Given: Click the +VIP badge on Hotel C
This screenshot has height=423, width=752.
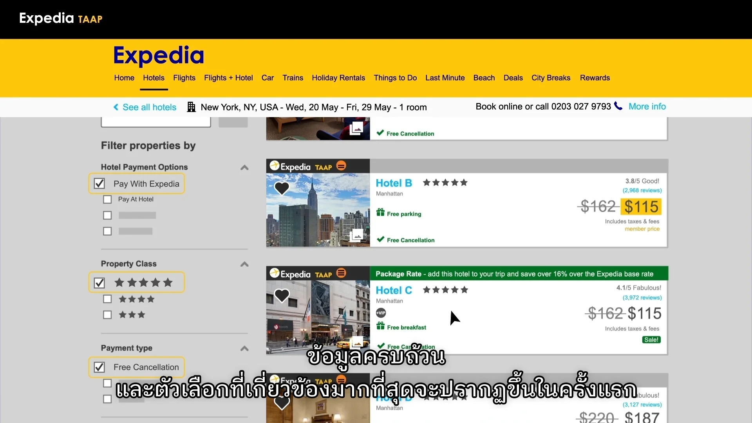Looking at the screenshot, I should (381, 313).
